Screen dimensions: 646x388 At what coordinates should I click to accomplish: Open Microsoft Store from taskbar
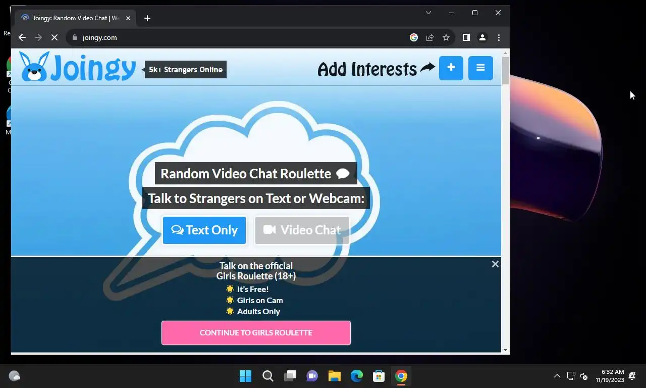(x=379, y=376)
